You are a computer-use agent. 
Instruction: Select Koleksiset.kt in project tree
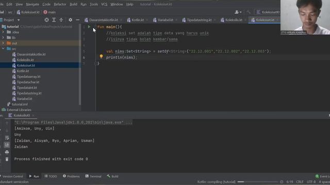26,65
